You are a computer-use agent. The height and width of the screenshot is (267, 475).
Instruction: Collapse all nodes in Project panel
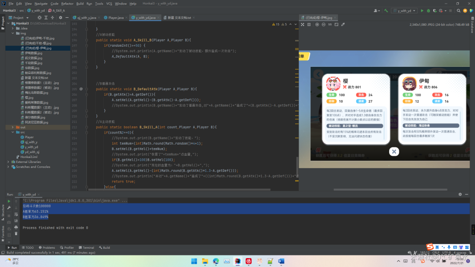(53, 17)
